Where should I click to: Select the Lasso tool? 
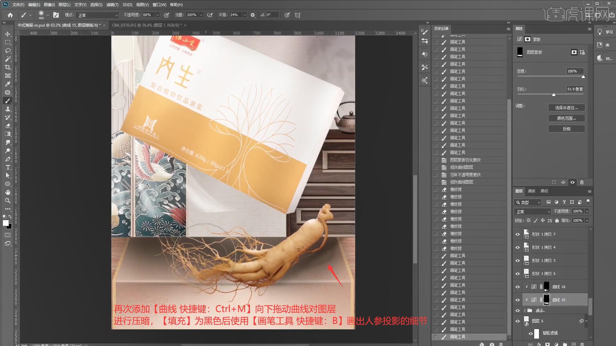click(8, 51)
